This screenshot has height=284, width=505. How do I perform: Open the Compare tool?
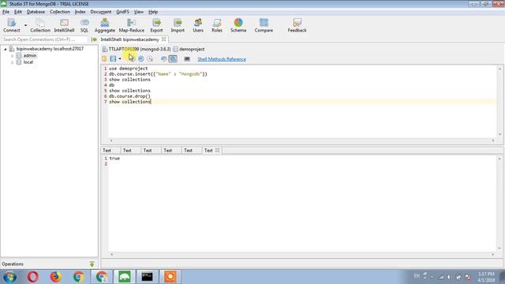pyautogui.click(x=264, y=25)
